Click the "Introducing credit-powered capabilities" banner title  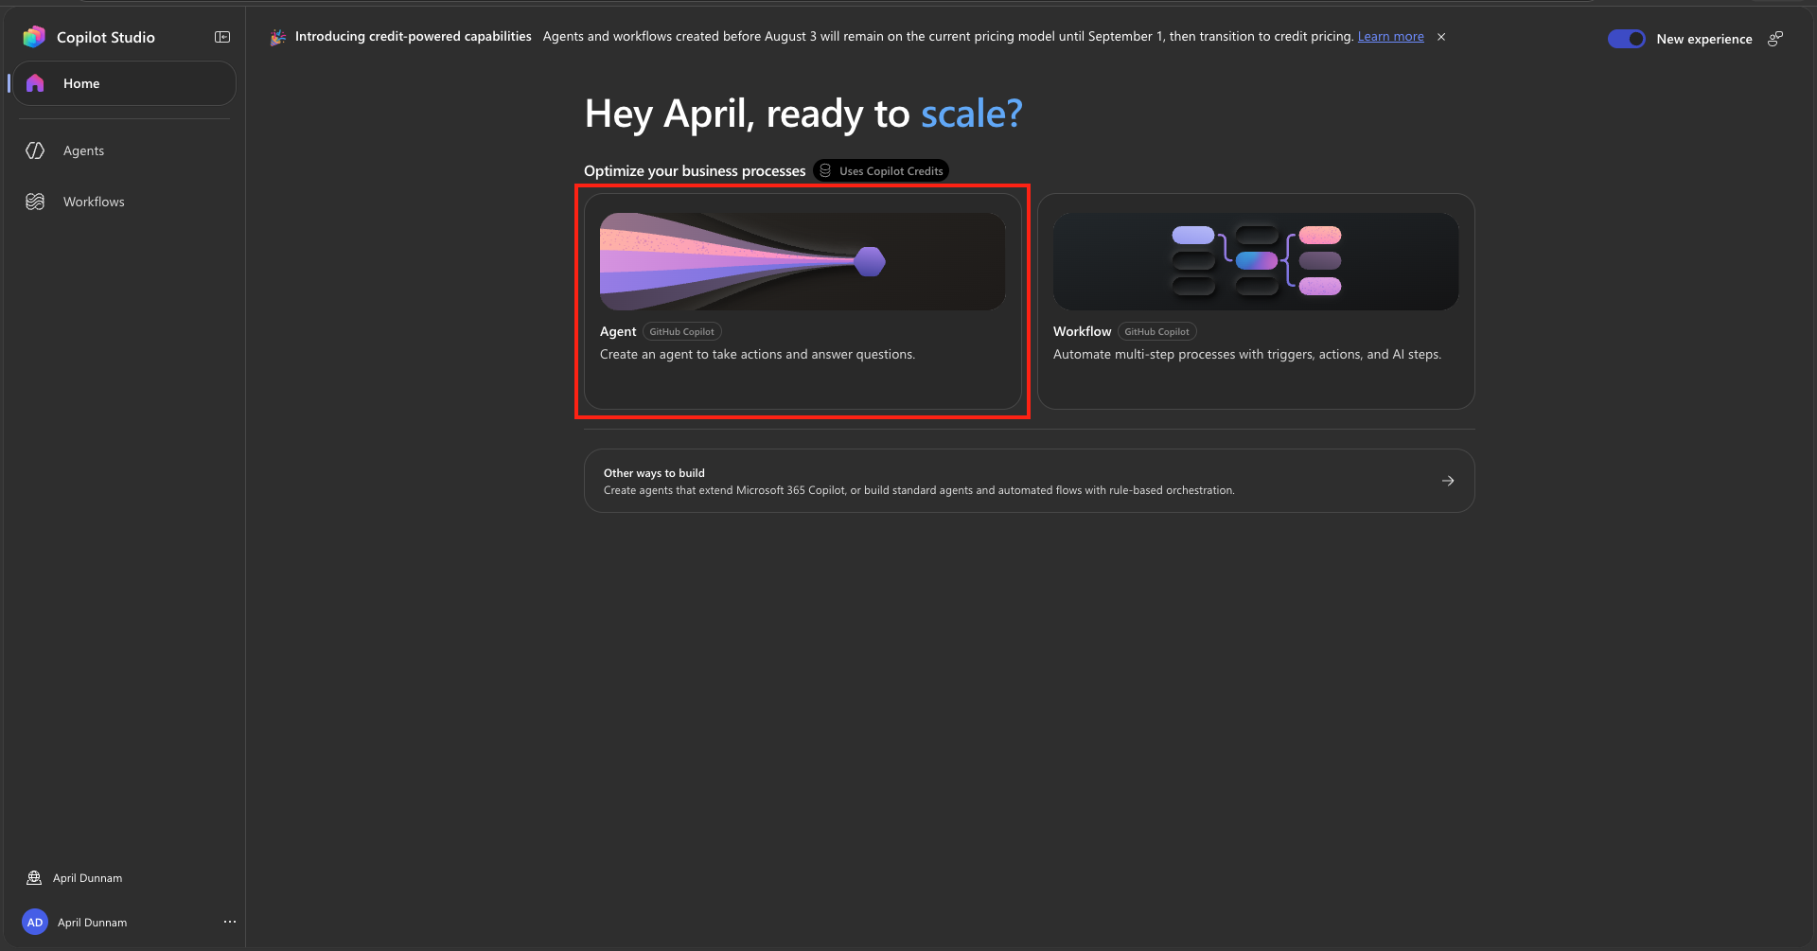click(414, 37)
